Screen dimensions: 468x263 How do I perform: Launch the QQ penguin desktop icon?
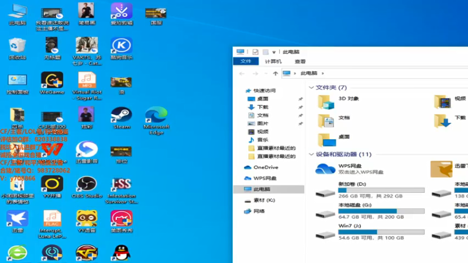[122, 253]
